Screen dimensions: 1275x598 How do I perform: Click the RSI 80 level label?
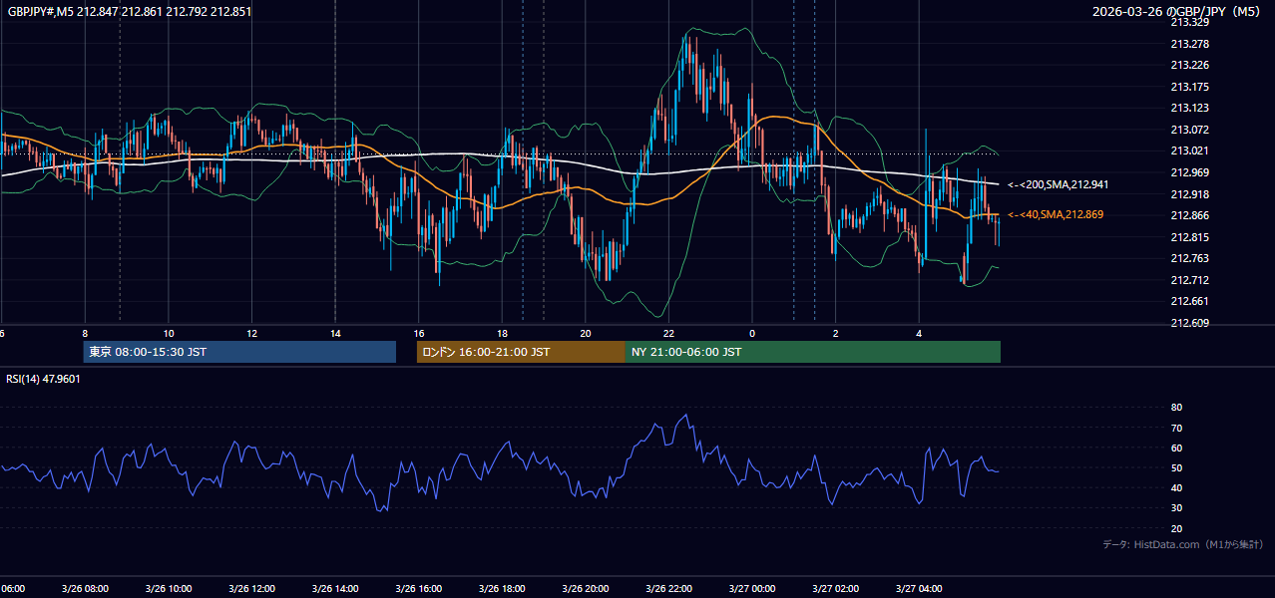(x=1176, y=408)
